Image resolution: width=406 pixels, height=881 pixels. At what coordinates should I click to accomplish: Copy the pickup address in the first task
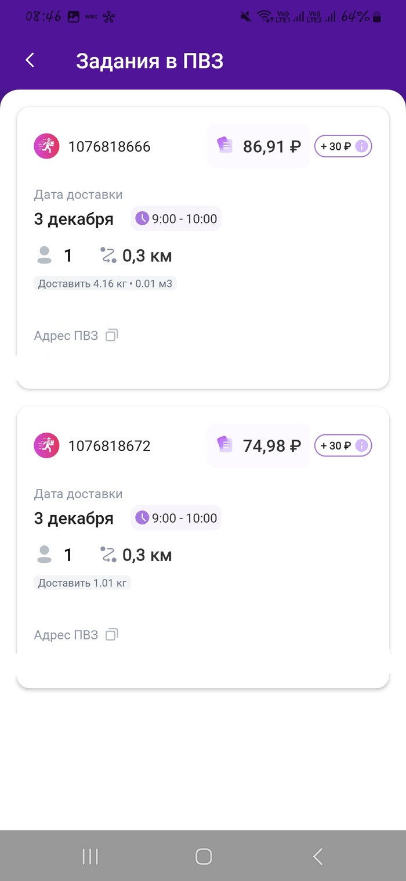112,335
